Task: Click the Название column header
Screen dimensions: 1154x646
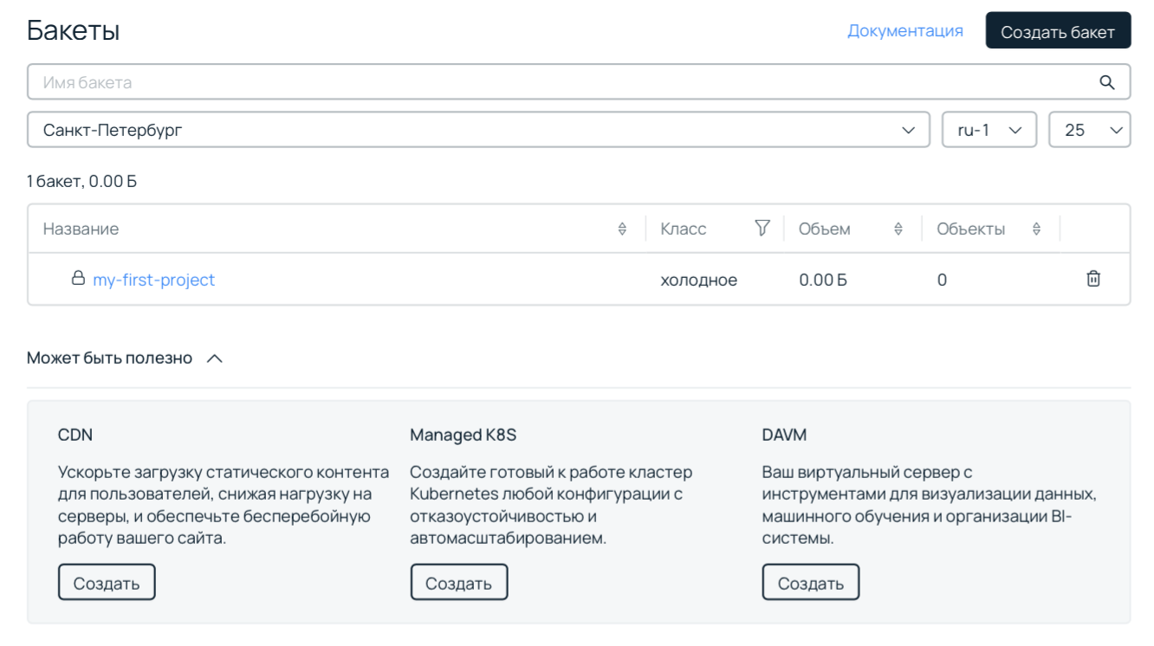Action: (x=81, y=229)
